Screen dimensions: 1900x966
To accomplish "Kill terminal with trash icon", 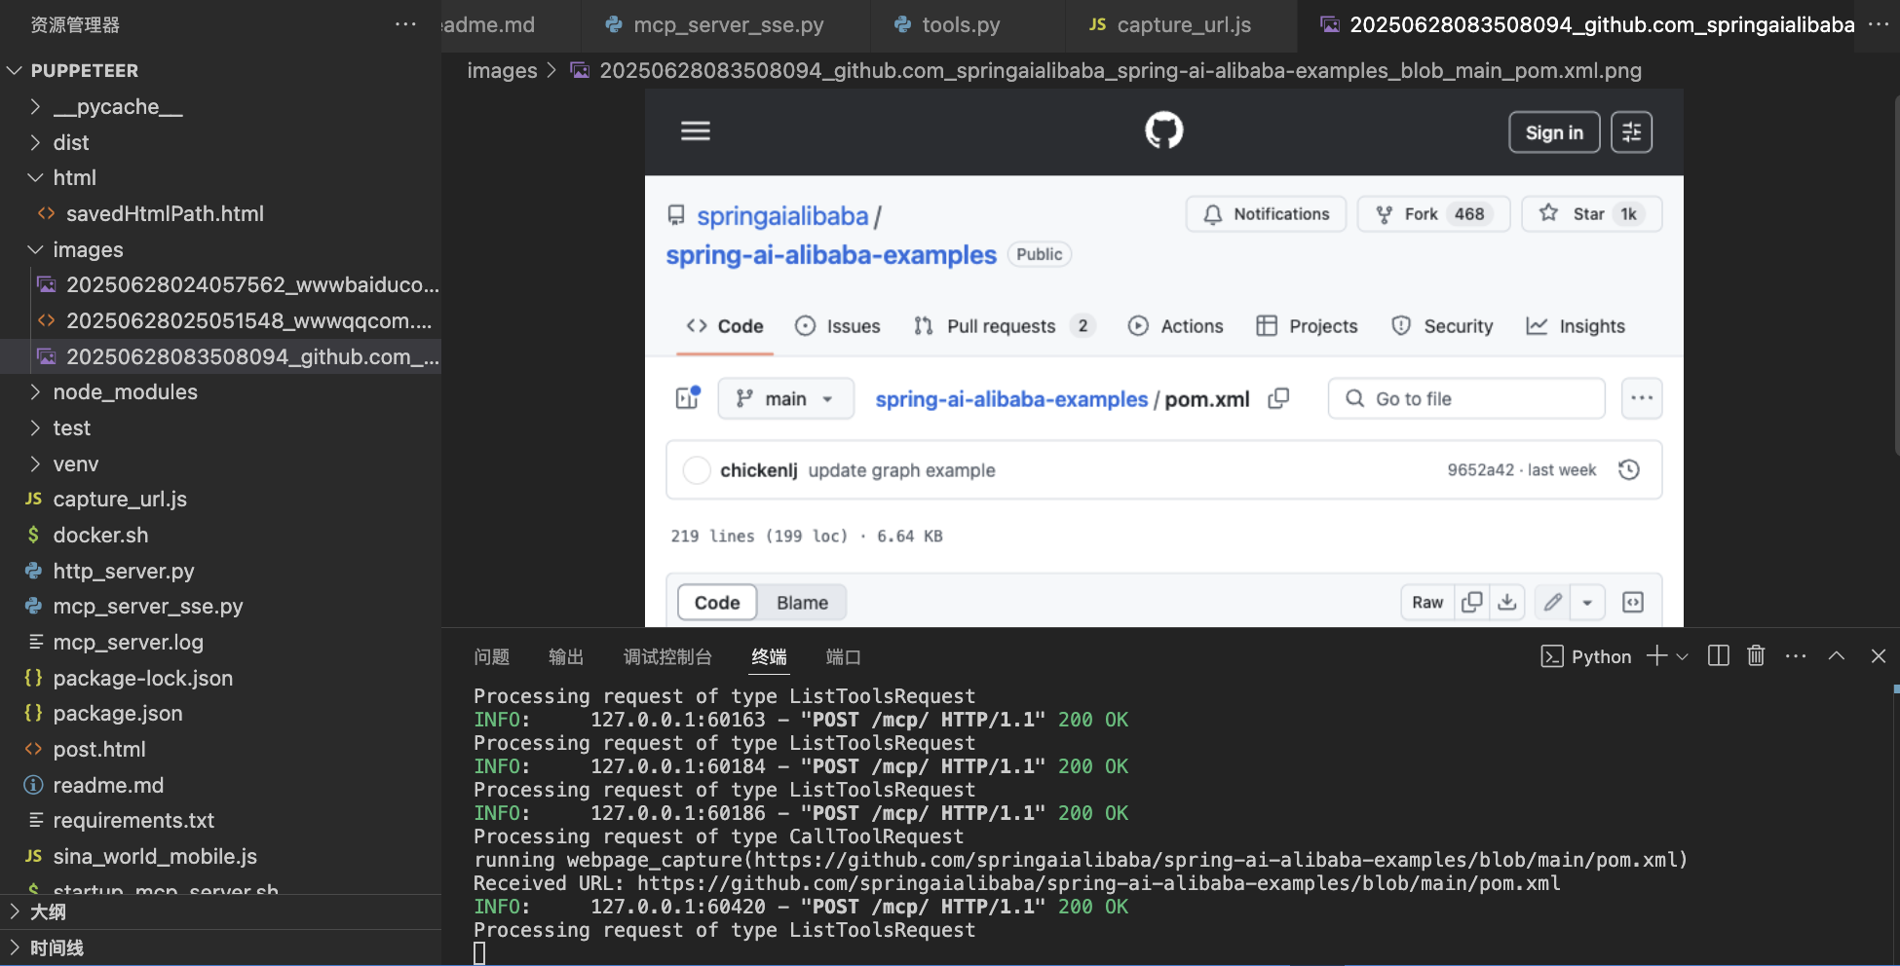I will 1756,656.
